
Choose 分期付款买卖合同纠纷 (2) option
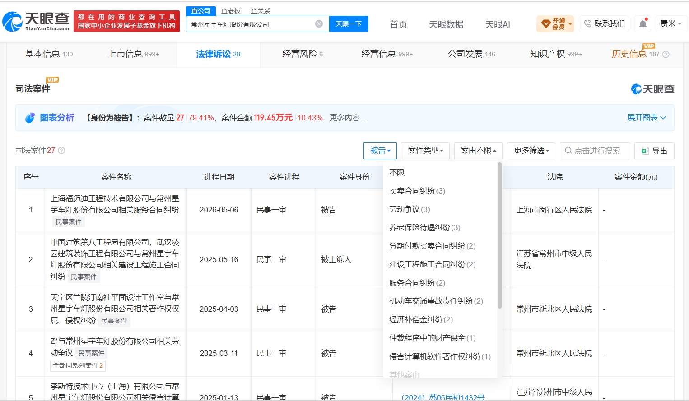pos(433,246)
